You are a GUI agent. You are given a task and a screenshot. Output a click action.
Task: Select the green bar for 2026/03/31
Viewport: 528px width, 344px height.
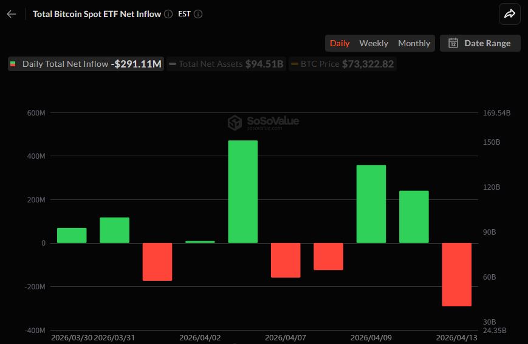114,230
